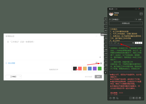146x104 pixels.
Task: Click the VIP badge
Action: pyautogui.click(x=116, y=15)
